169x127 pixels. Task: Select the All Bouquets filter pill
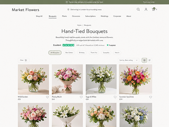point(55,53)
